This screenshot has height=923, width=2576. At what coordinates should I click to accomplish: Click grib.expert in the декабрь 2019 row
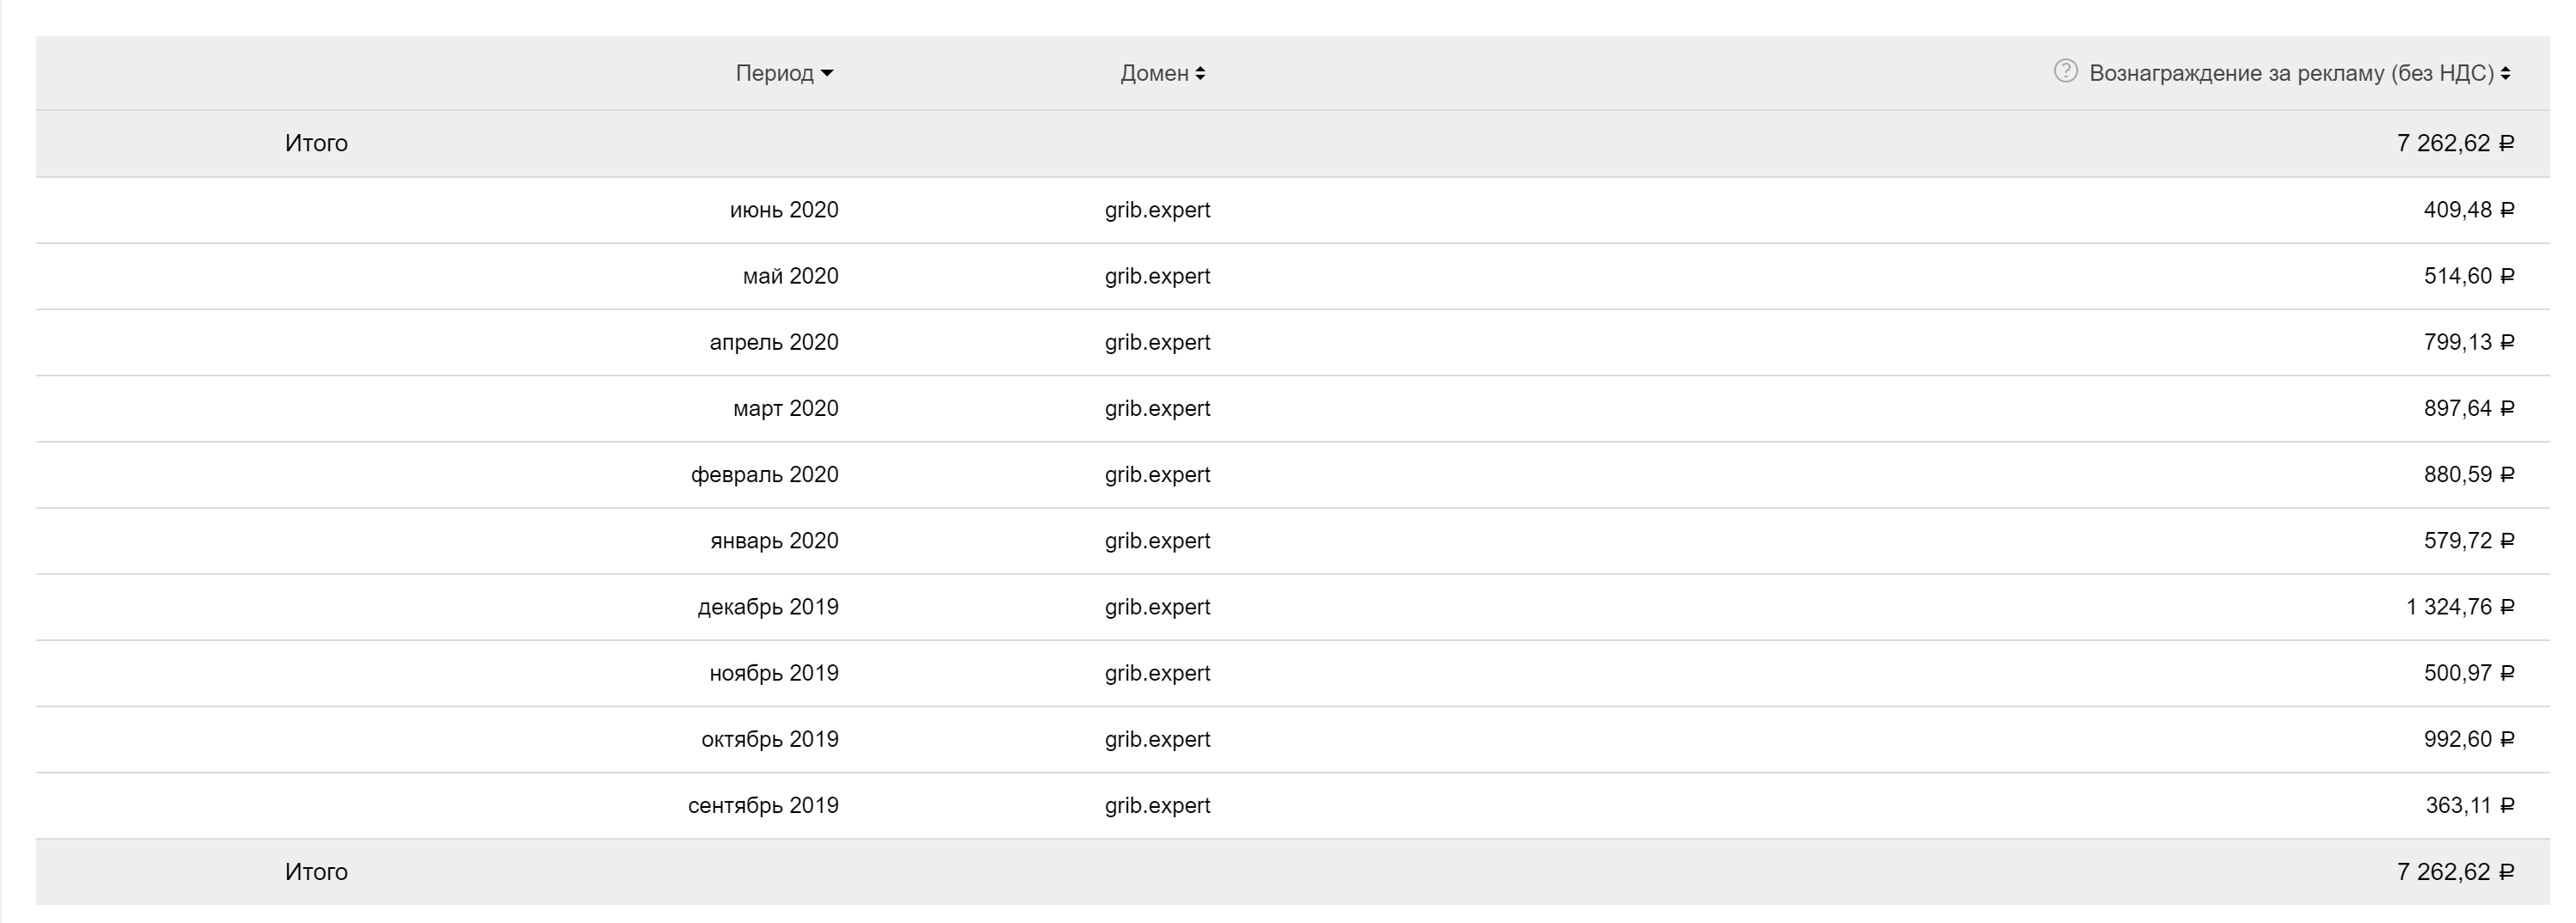point(1157,607)
